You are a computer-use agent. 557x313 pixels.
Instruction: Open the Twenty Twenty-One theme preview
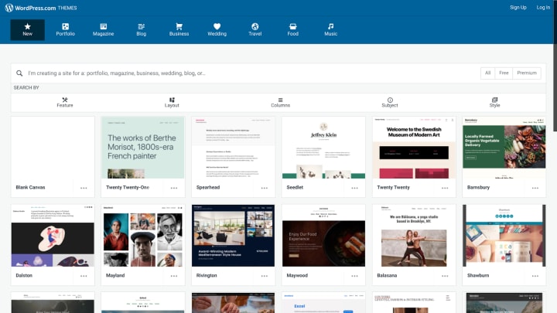point(143,148)
